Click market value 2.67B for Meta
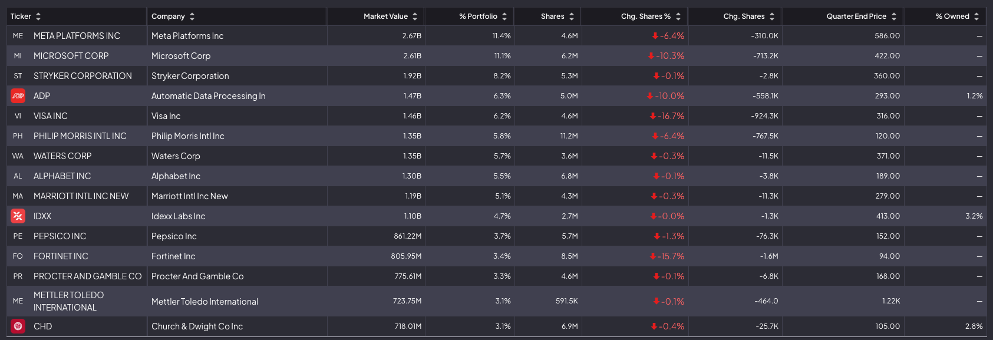The height and width of the screenshot is (340, 993). coord(412,36)
